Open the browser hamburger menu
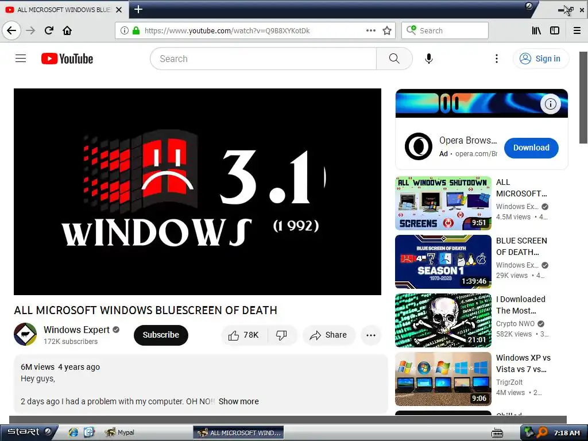This screenshot has width=588, height=441. point(577,30)
